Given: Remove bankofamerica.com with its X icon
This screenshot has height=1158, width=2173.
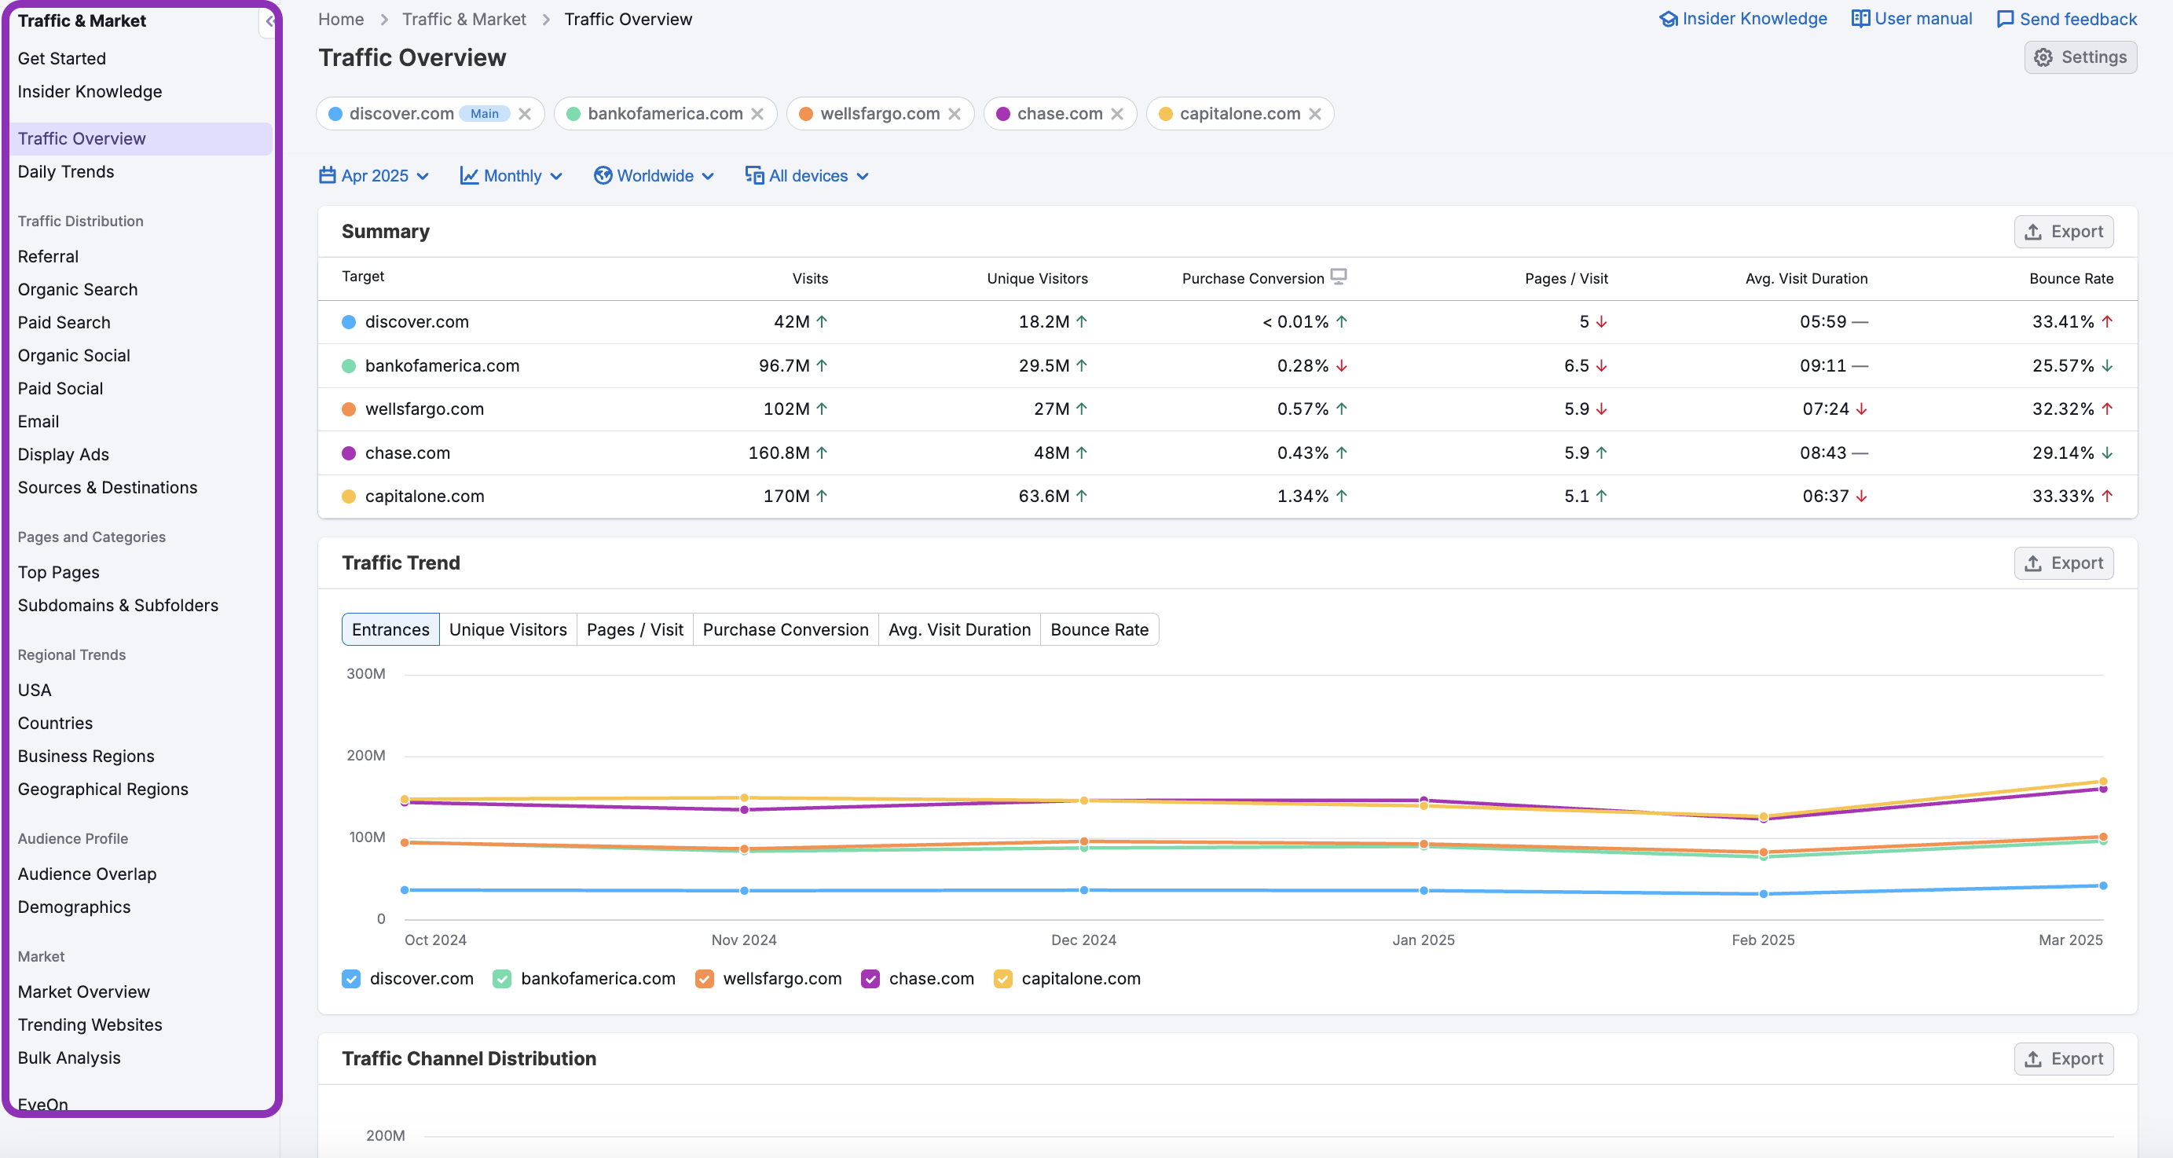Looking at the screenshot, I should tap(757, 114).
